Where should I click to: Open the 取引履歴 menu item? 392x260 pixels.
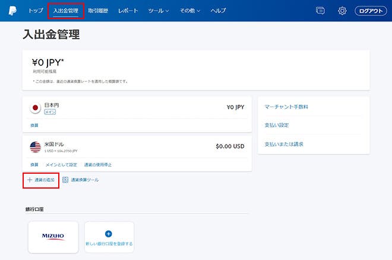coord(98,11)
